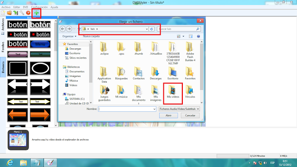Click the green plus Add file icon
297x167 pixels.
click(36, 13)
